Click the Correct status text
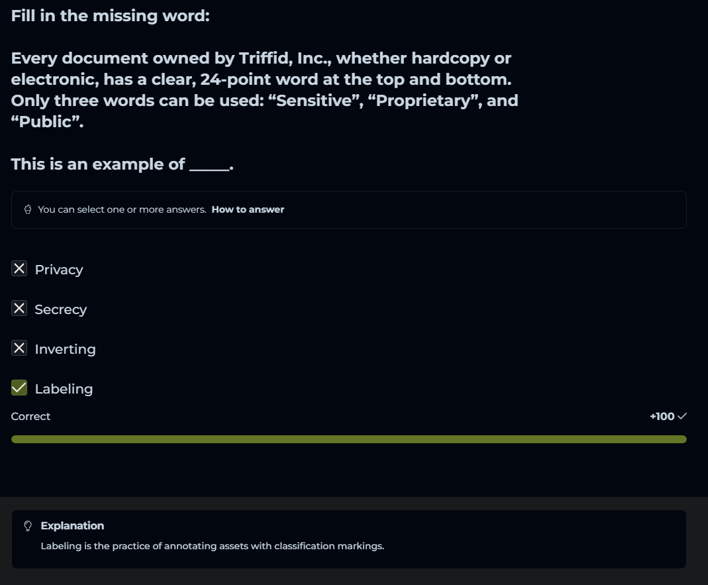The width and height of the screenshot is (708, 585). click(x=31, y=416)
